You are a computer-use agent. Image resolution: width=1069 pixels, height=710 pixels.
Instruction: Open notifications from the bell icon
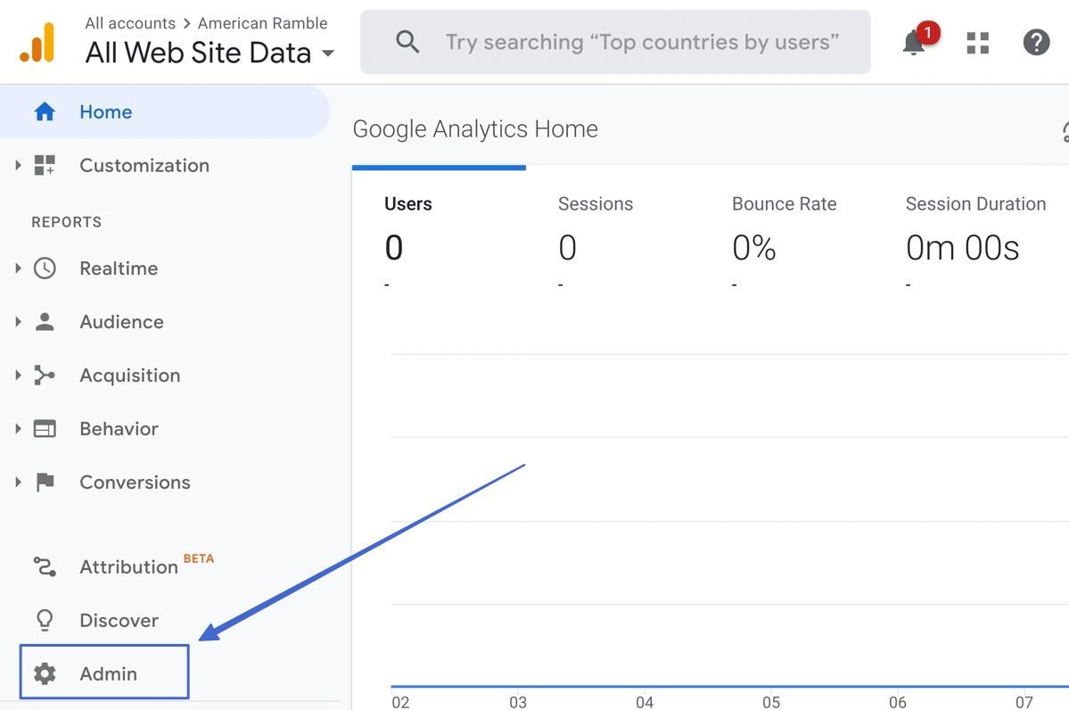[x=912, y=42]
